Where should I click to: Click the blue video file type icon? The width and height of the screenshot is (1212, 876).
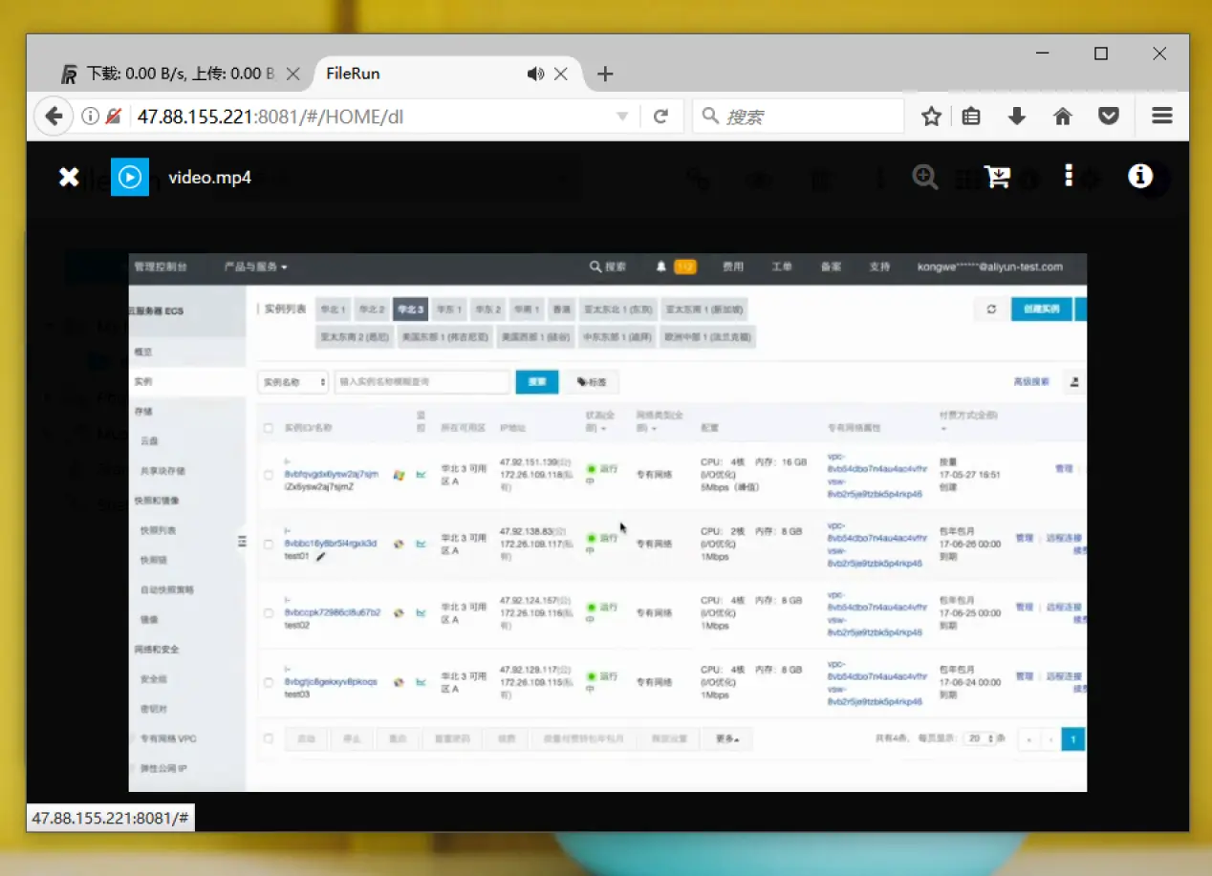coord(130,177)
